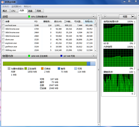
Task: Select the 360tray.exe process name
Action: 11,50
